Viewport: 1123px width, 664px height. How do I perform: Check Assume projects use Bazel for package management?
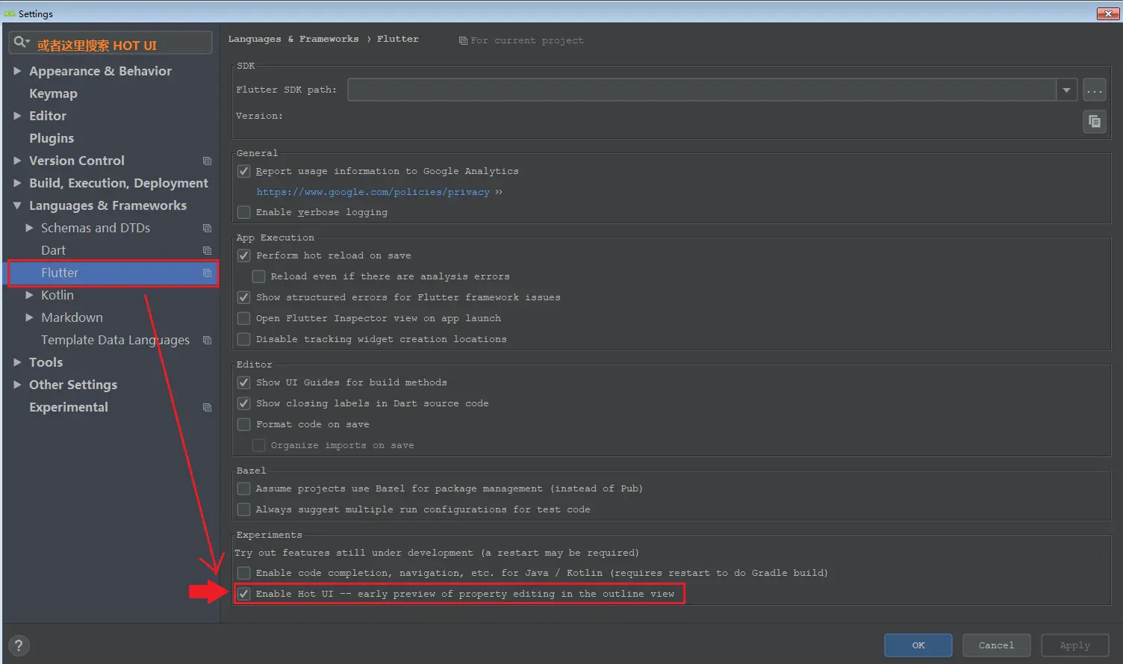click(x=243, y=488)
